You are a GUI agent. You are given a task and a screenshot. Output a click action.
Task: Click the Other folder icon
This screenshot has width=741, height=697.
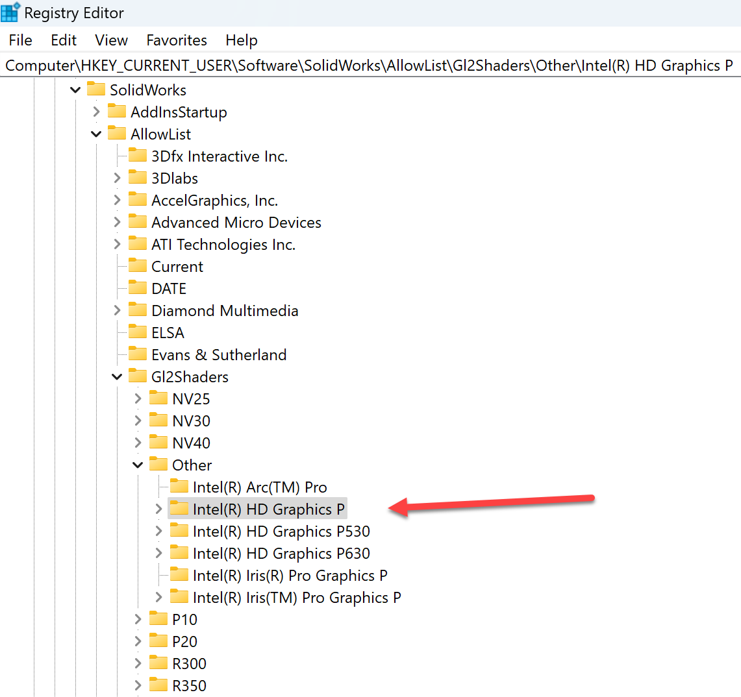pos(159,465)
